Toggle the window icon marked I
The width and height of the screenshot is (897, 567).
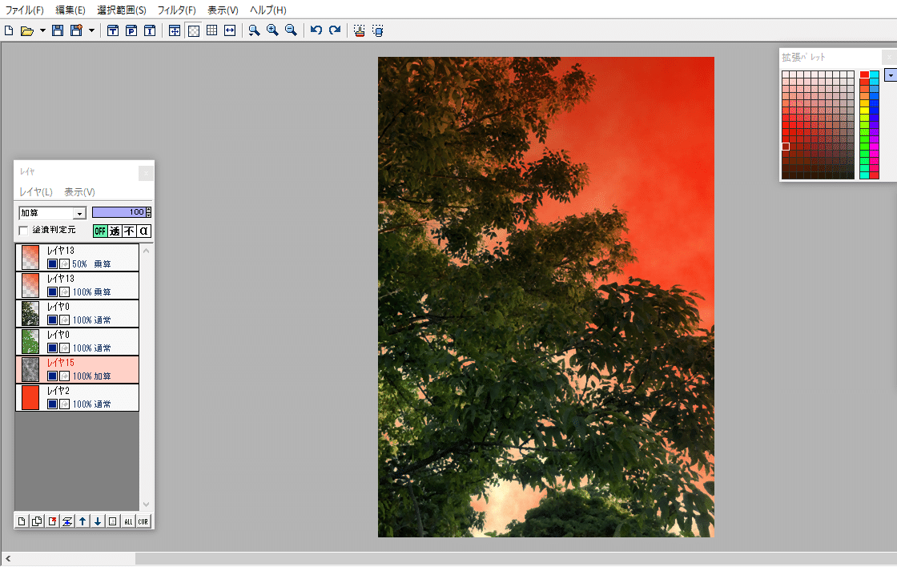point(149,30)
